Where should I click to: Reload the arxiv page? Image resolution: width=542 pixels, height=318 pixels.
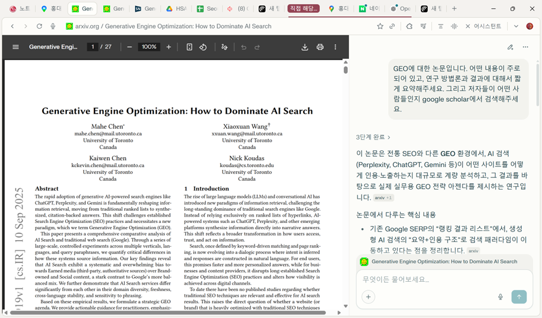[39, 26]
